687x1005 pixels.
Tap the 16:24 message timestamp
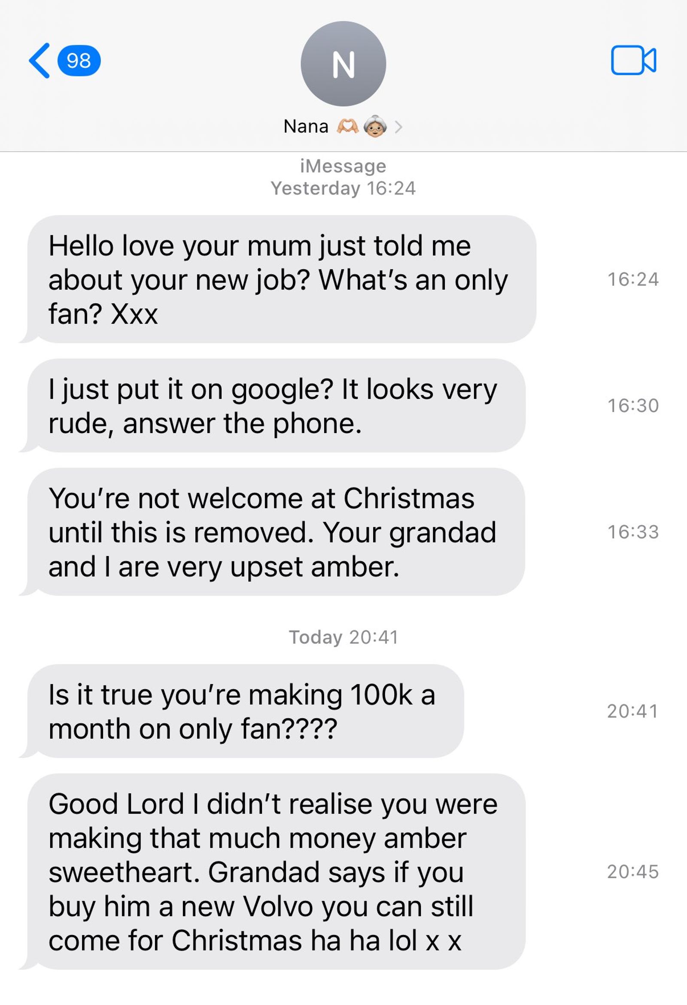(633, 279)
